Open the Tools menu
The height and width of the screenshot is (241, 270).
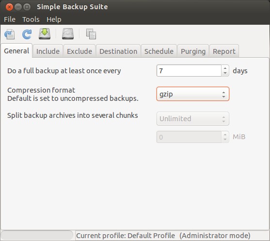point(31,19)
